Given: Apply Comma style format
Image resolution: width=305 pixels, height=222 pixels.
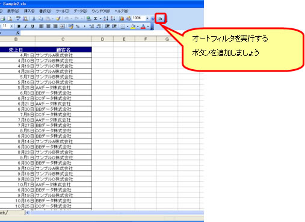Looking at the screenshot, I should [x=85, y=26].
